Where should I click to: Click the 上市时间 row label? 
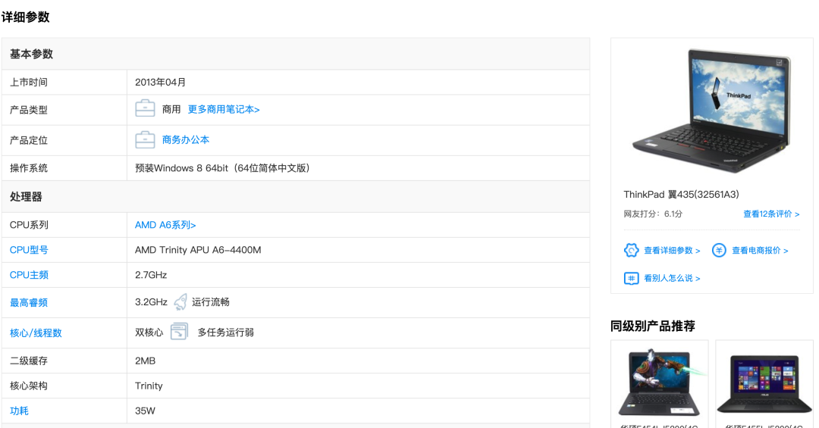(29, 82)
